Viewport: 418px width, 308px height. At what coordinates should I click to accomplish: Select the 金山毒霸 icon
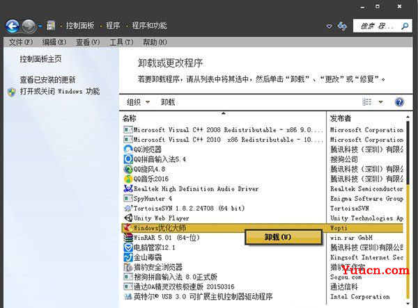click(128, 257)
